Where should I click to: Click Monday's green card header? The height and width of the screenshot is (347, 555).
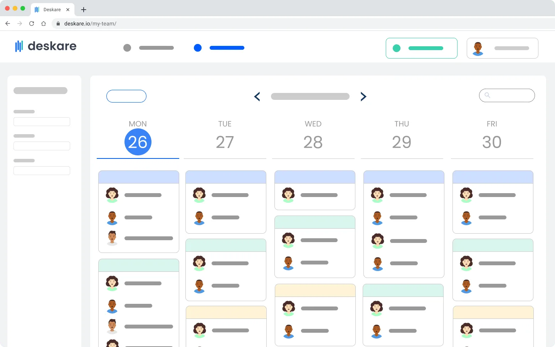pos(139,265)
